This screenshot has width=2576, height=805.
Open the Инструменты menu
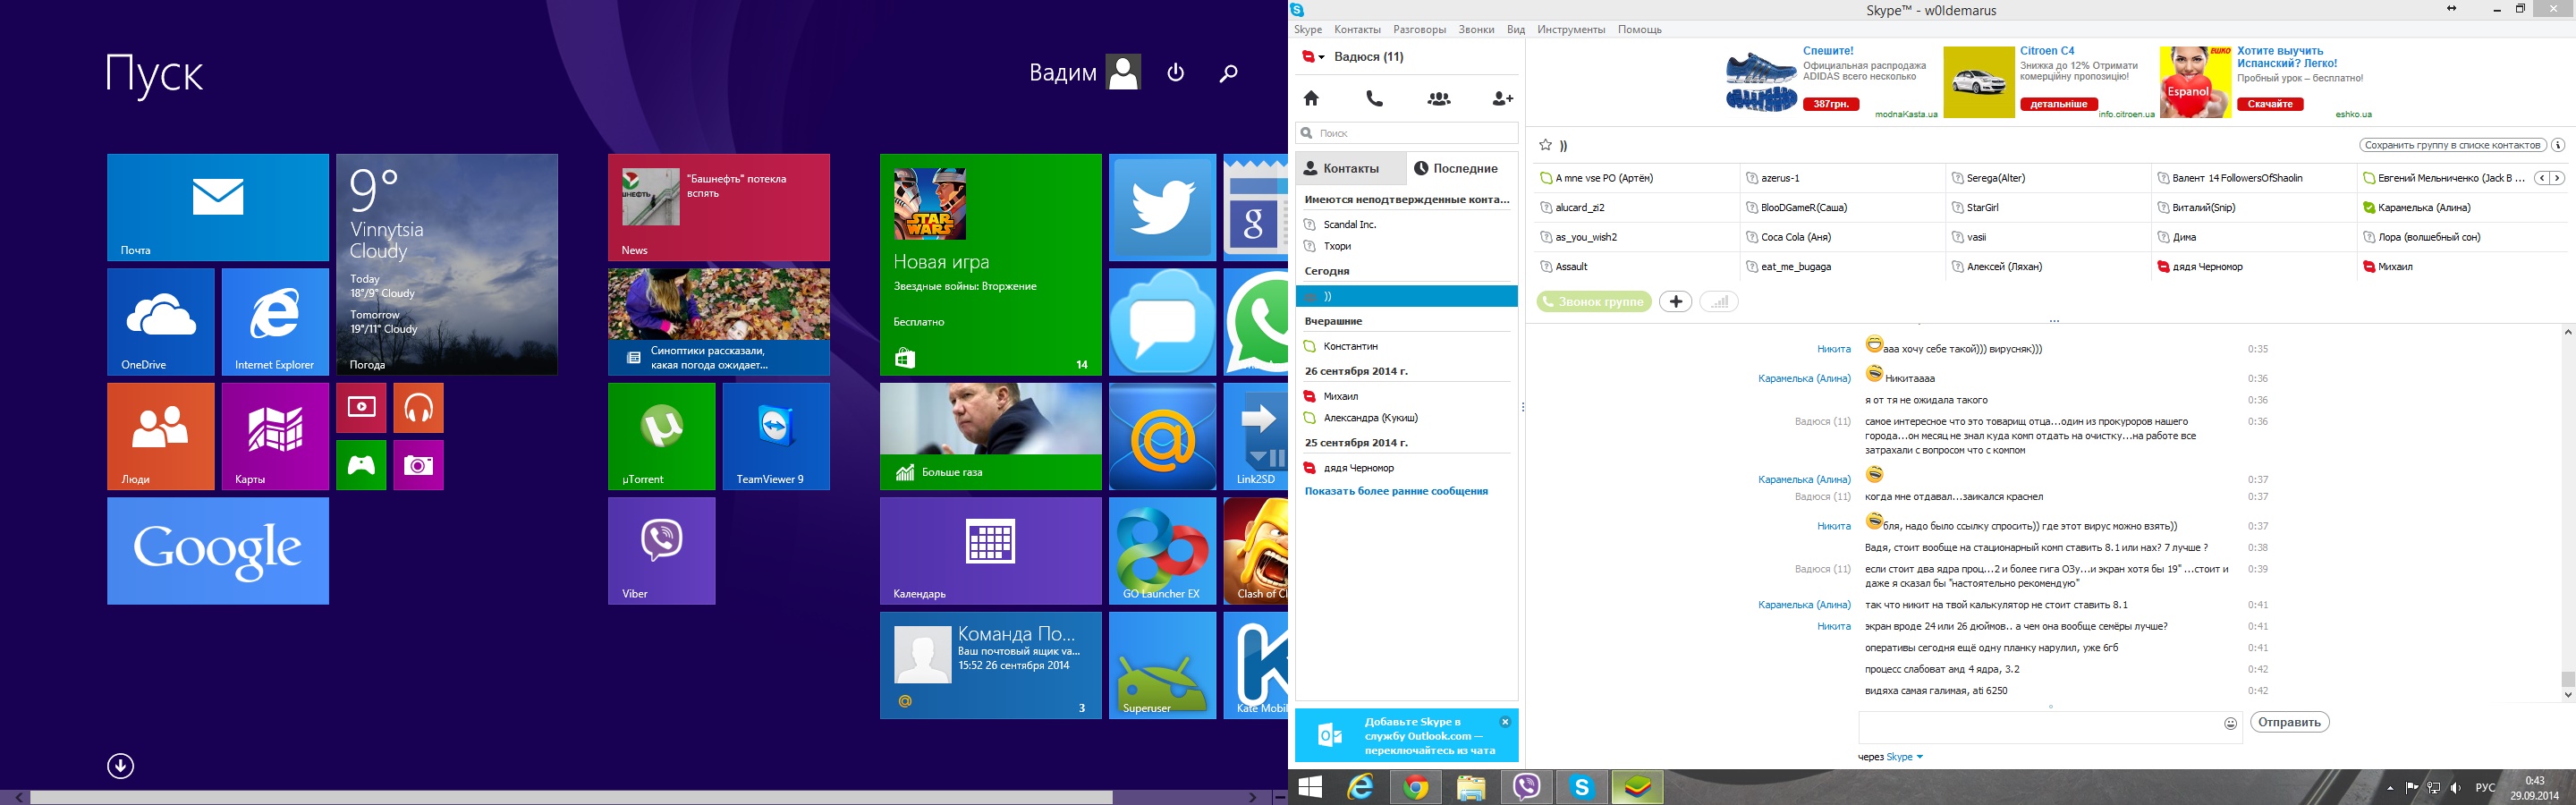(x=1571, y=30)
